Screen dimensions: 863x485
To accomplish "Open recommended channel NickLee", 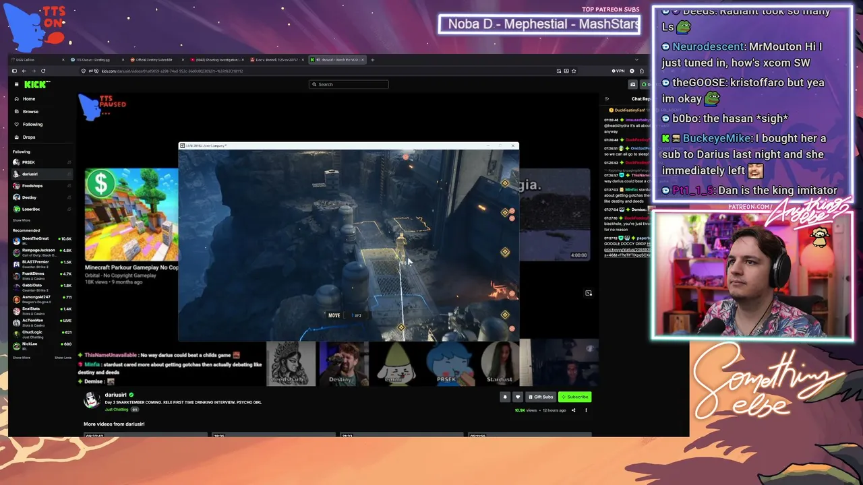I will 42,345.
